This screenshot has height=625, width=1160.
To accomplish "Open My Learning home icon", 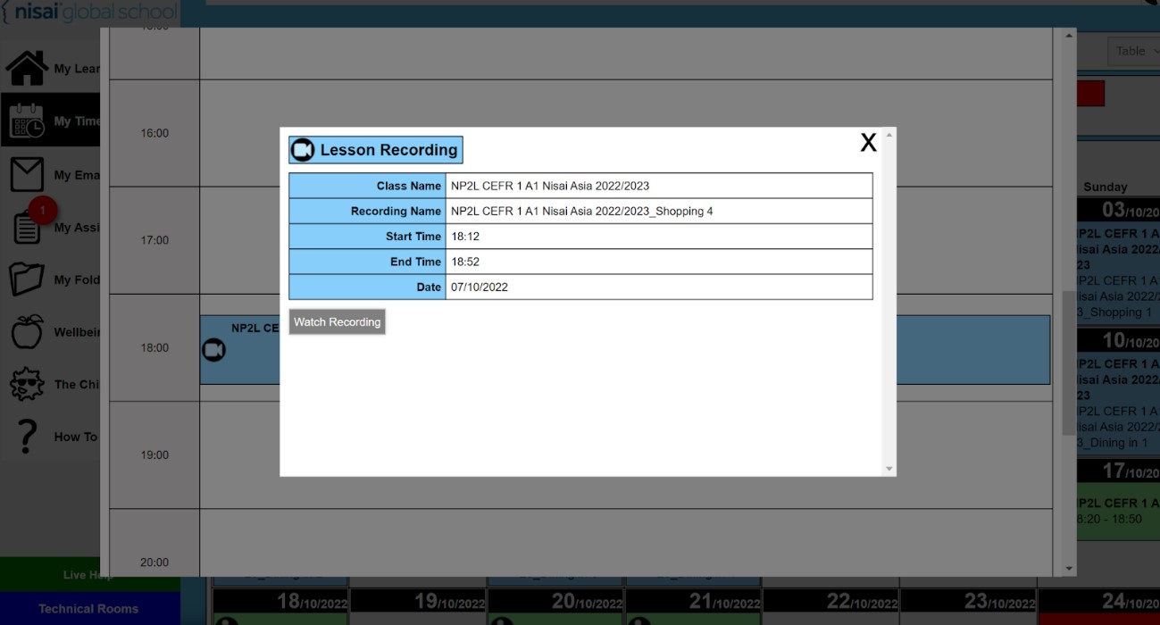I will (x=27, y=68).
